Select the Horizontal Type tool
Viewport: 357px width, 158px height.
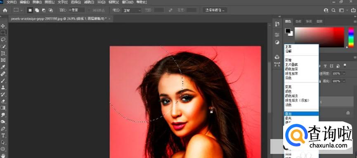click(3, 135)
